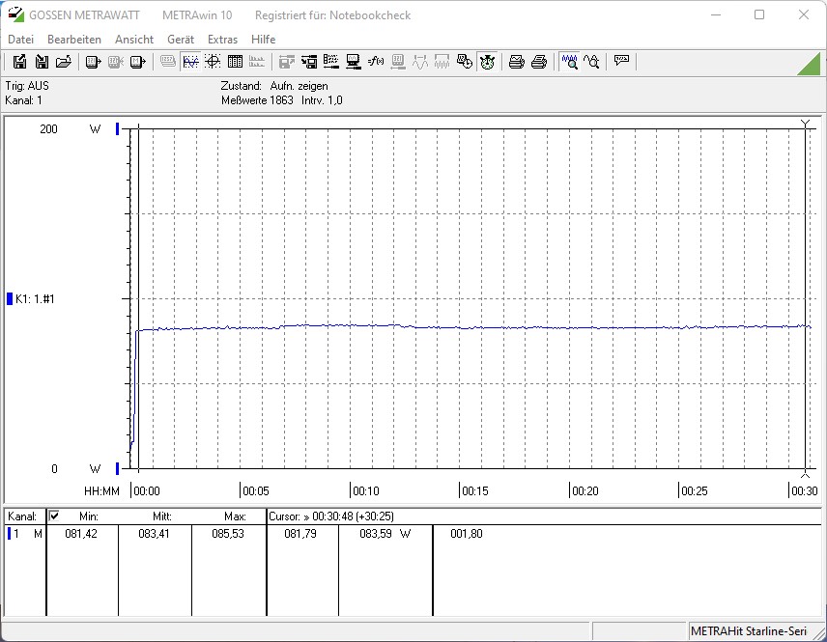Click the speech bubble comment icon
Image resolution: width=827 pixels, height=642 pixels.
621,62
